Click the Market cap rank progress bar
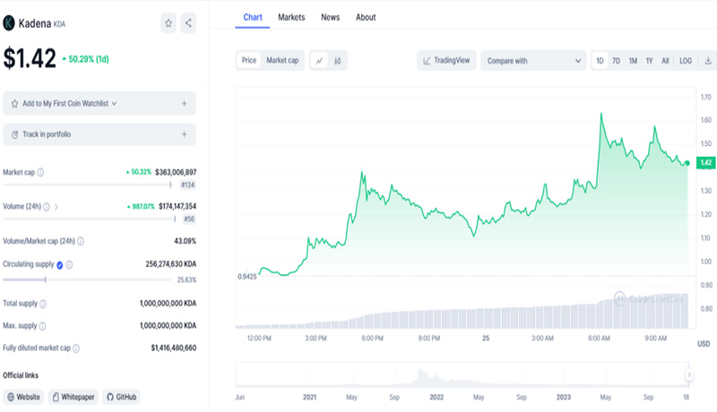The height and width of the screenshot is (412, 717). pos(87,185)
